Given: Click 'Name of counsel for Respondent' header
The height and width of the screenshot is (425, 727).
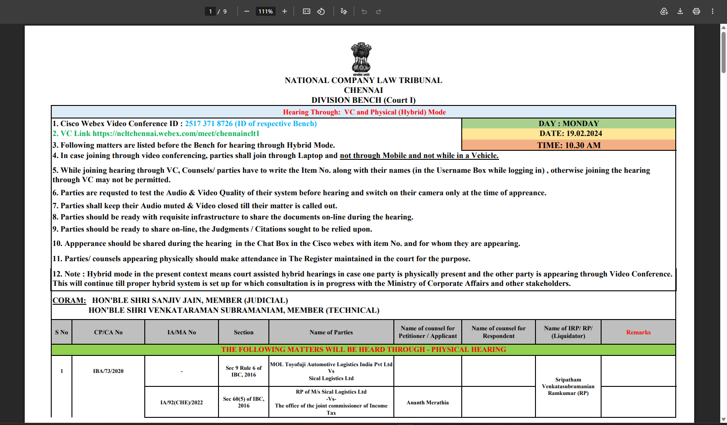Looking at the screenshot, I should pyautogui.click(x=499, y=332).
